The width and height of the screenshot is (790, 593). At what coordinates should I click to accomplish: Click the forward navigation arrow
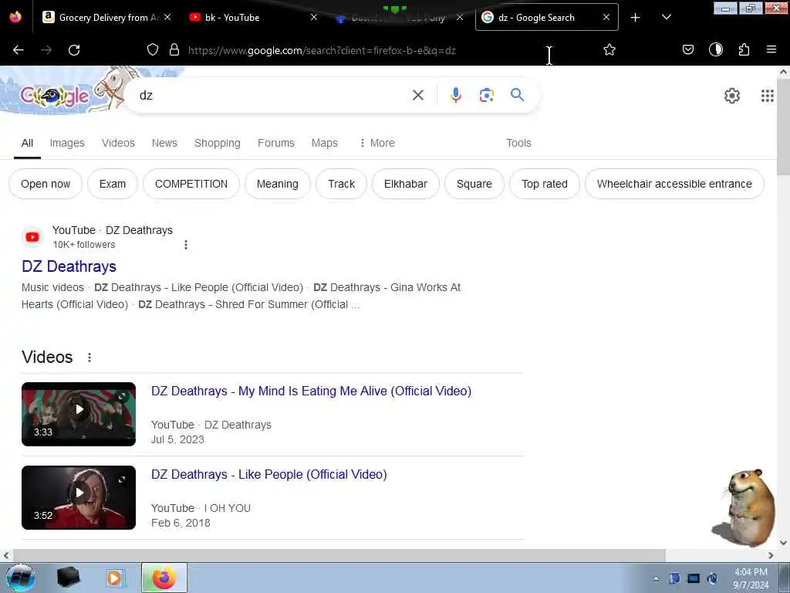click(46, 50)
